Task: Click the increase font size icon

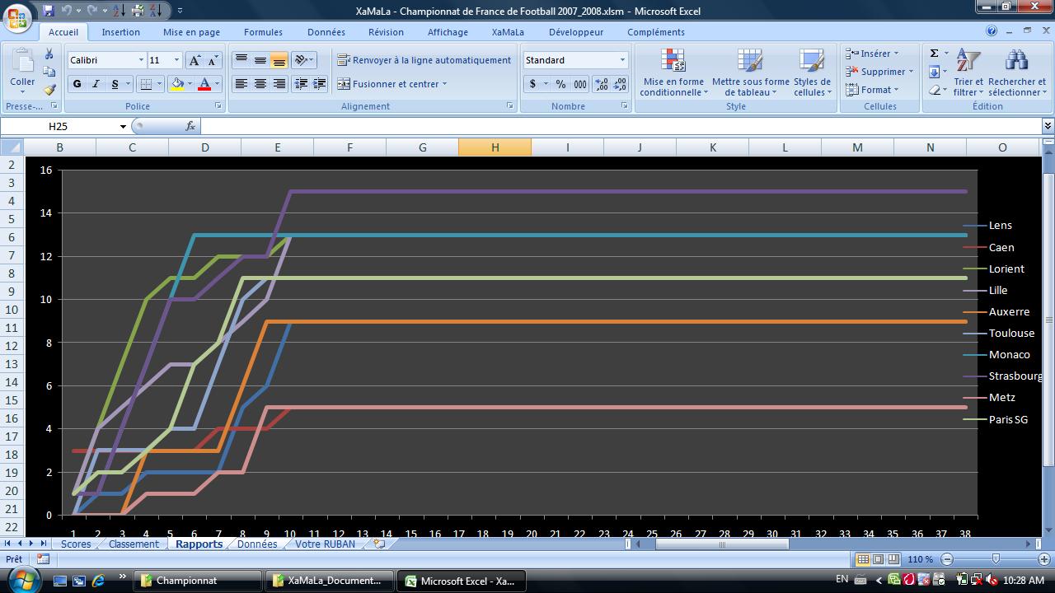Action: [195, 60]
